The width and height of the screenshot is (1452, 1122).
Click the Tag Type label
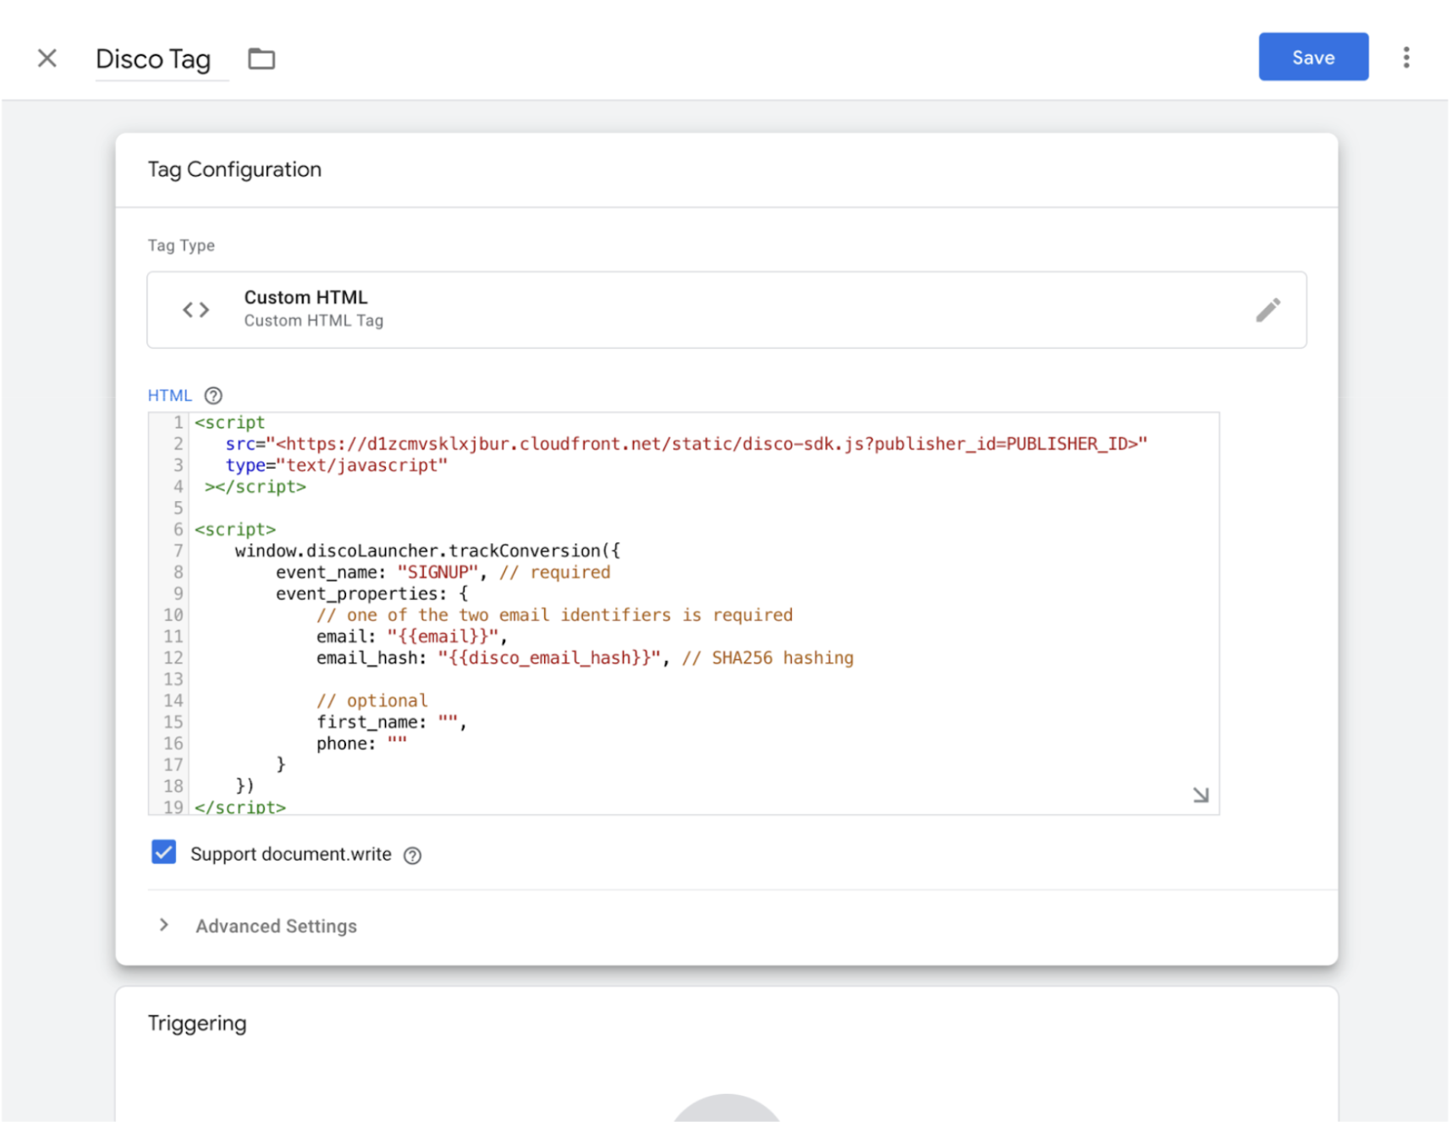[181, 245]
